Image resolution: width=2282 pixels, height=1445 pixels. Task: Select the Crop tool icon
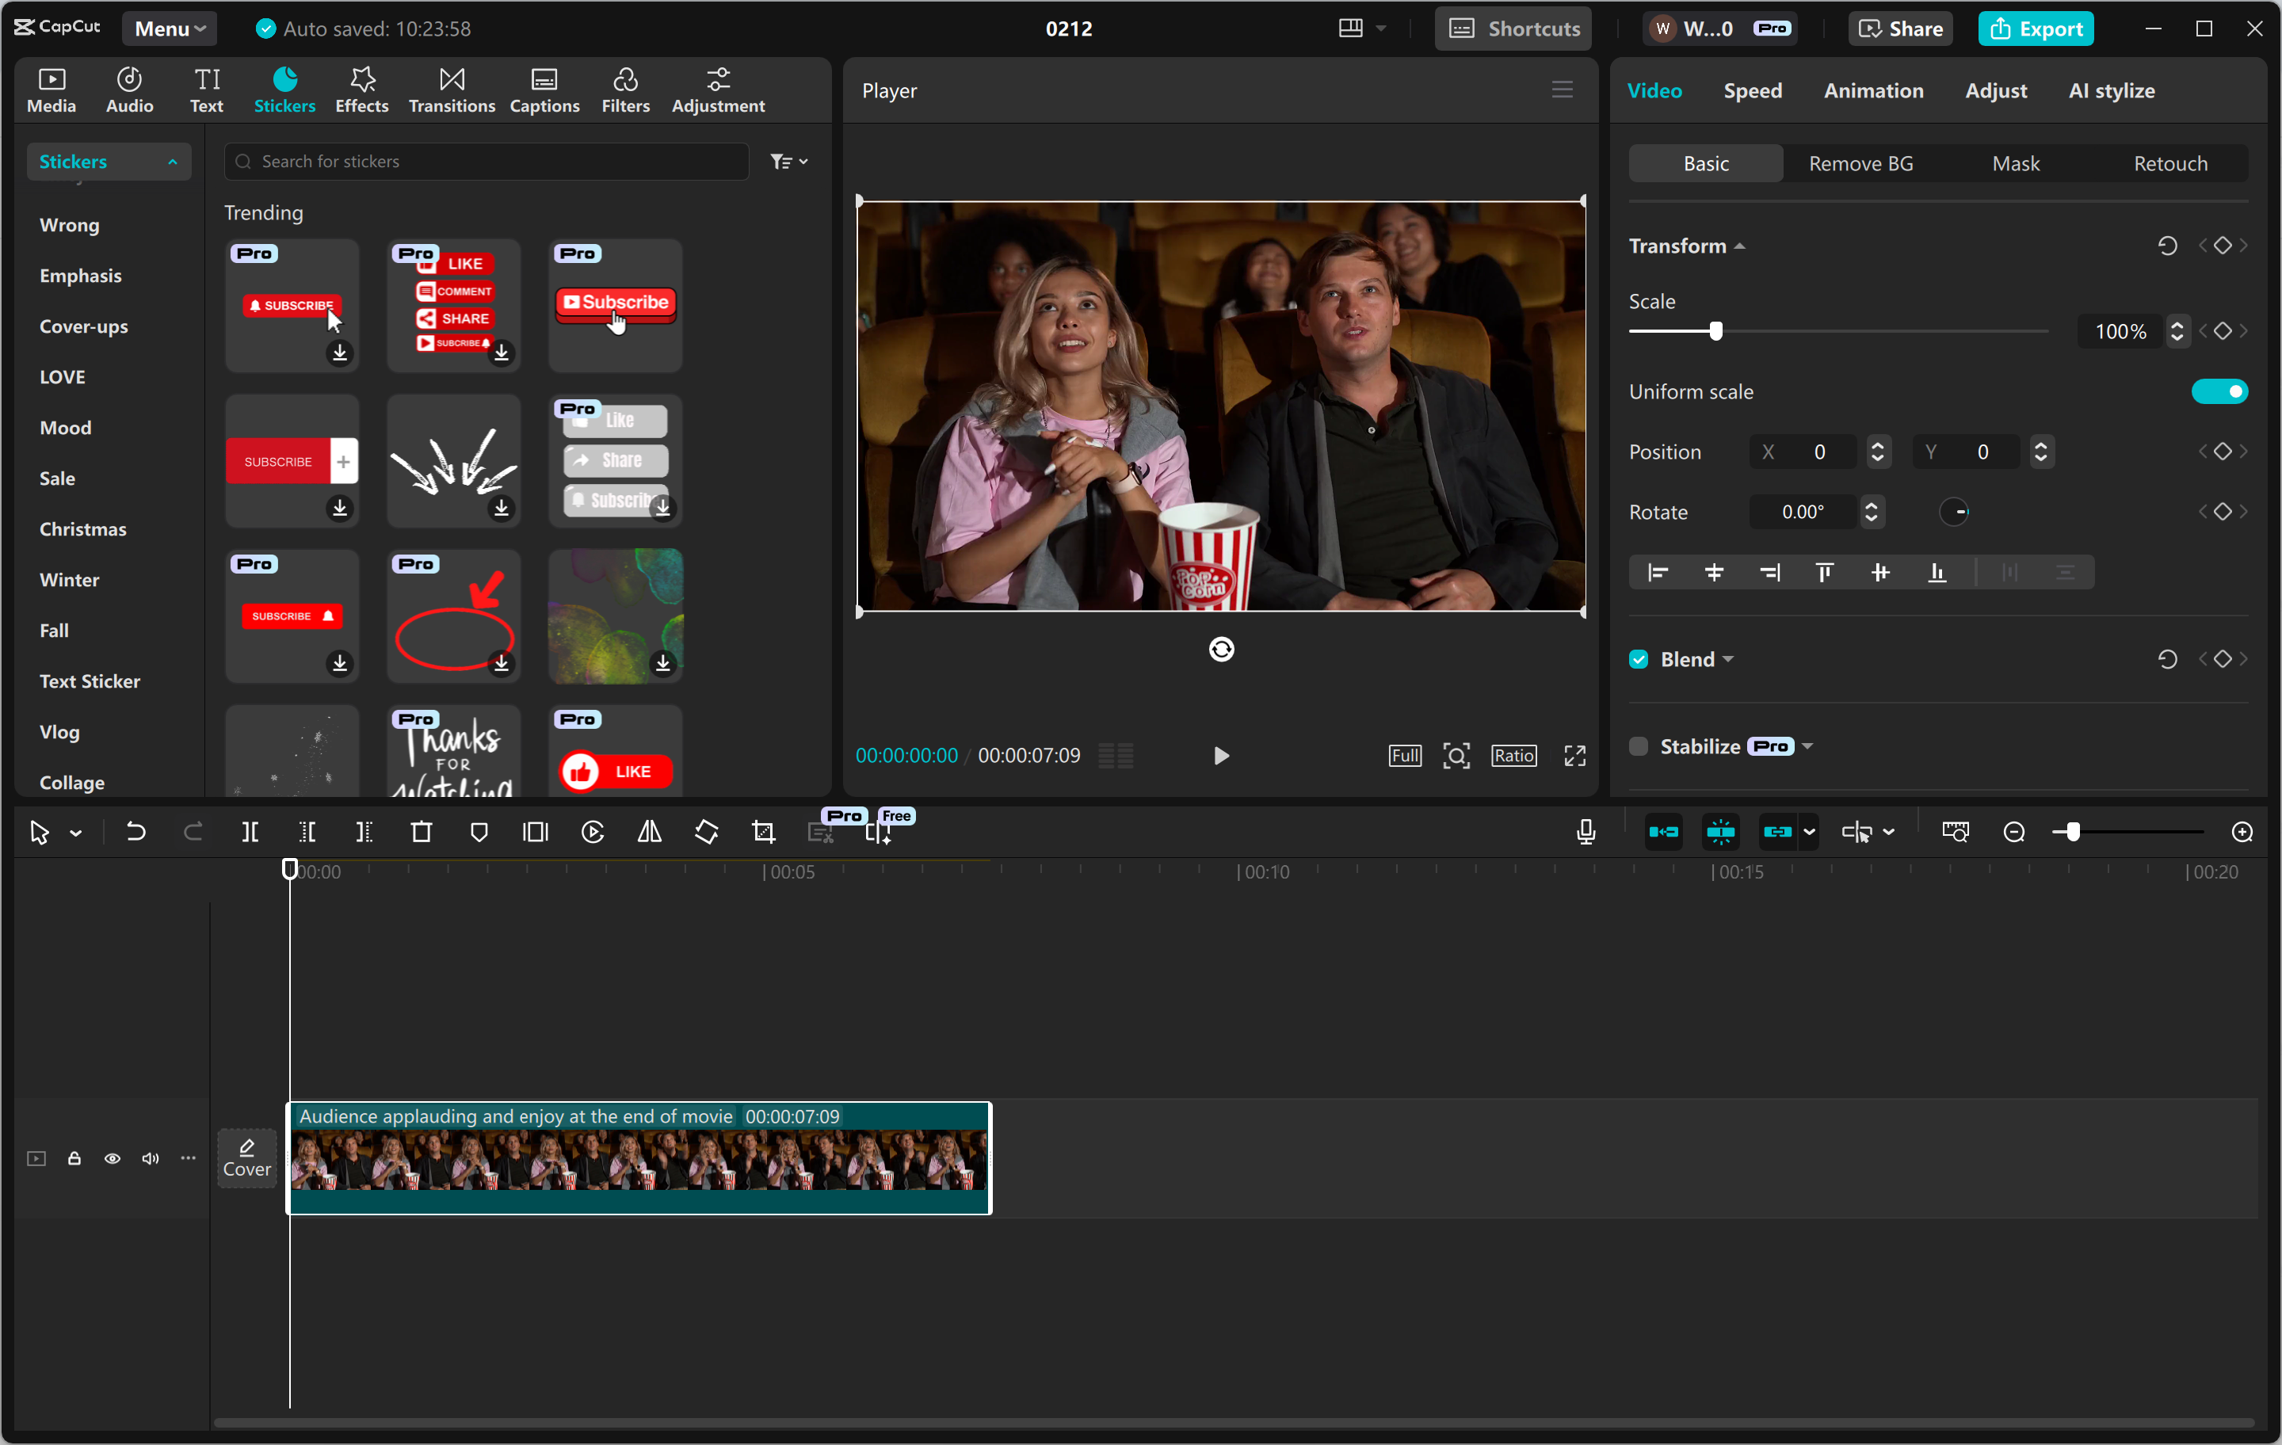764,832
